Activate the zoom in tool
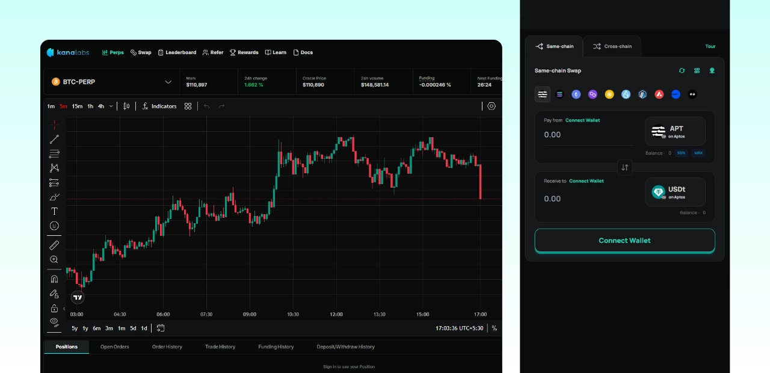 pyautogui.click(x=54, y=260)
